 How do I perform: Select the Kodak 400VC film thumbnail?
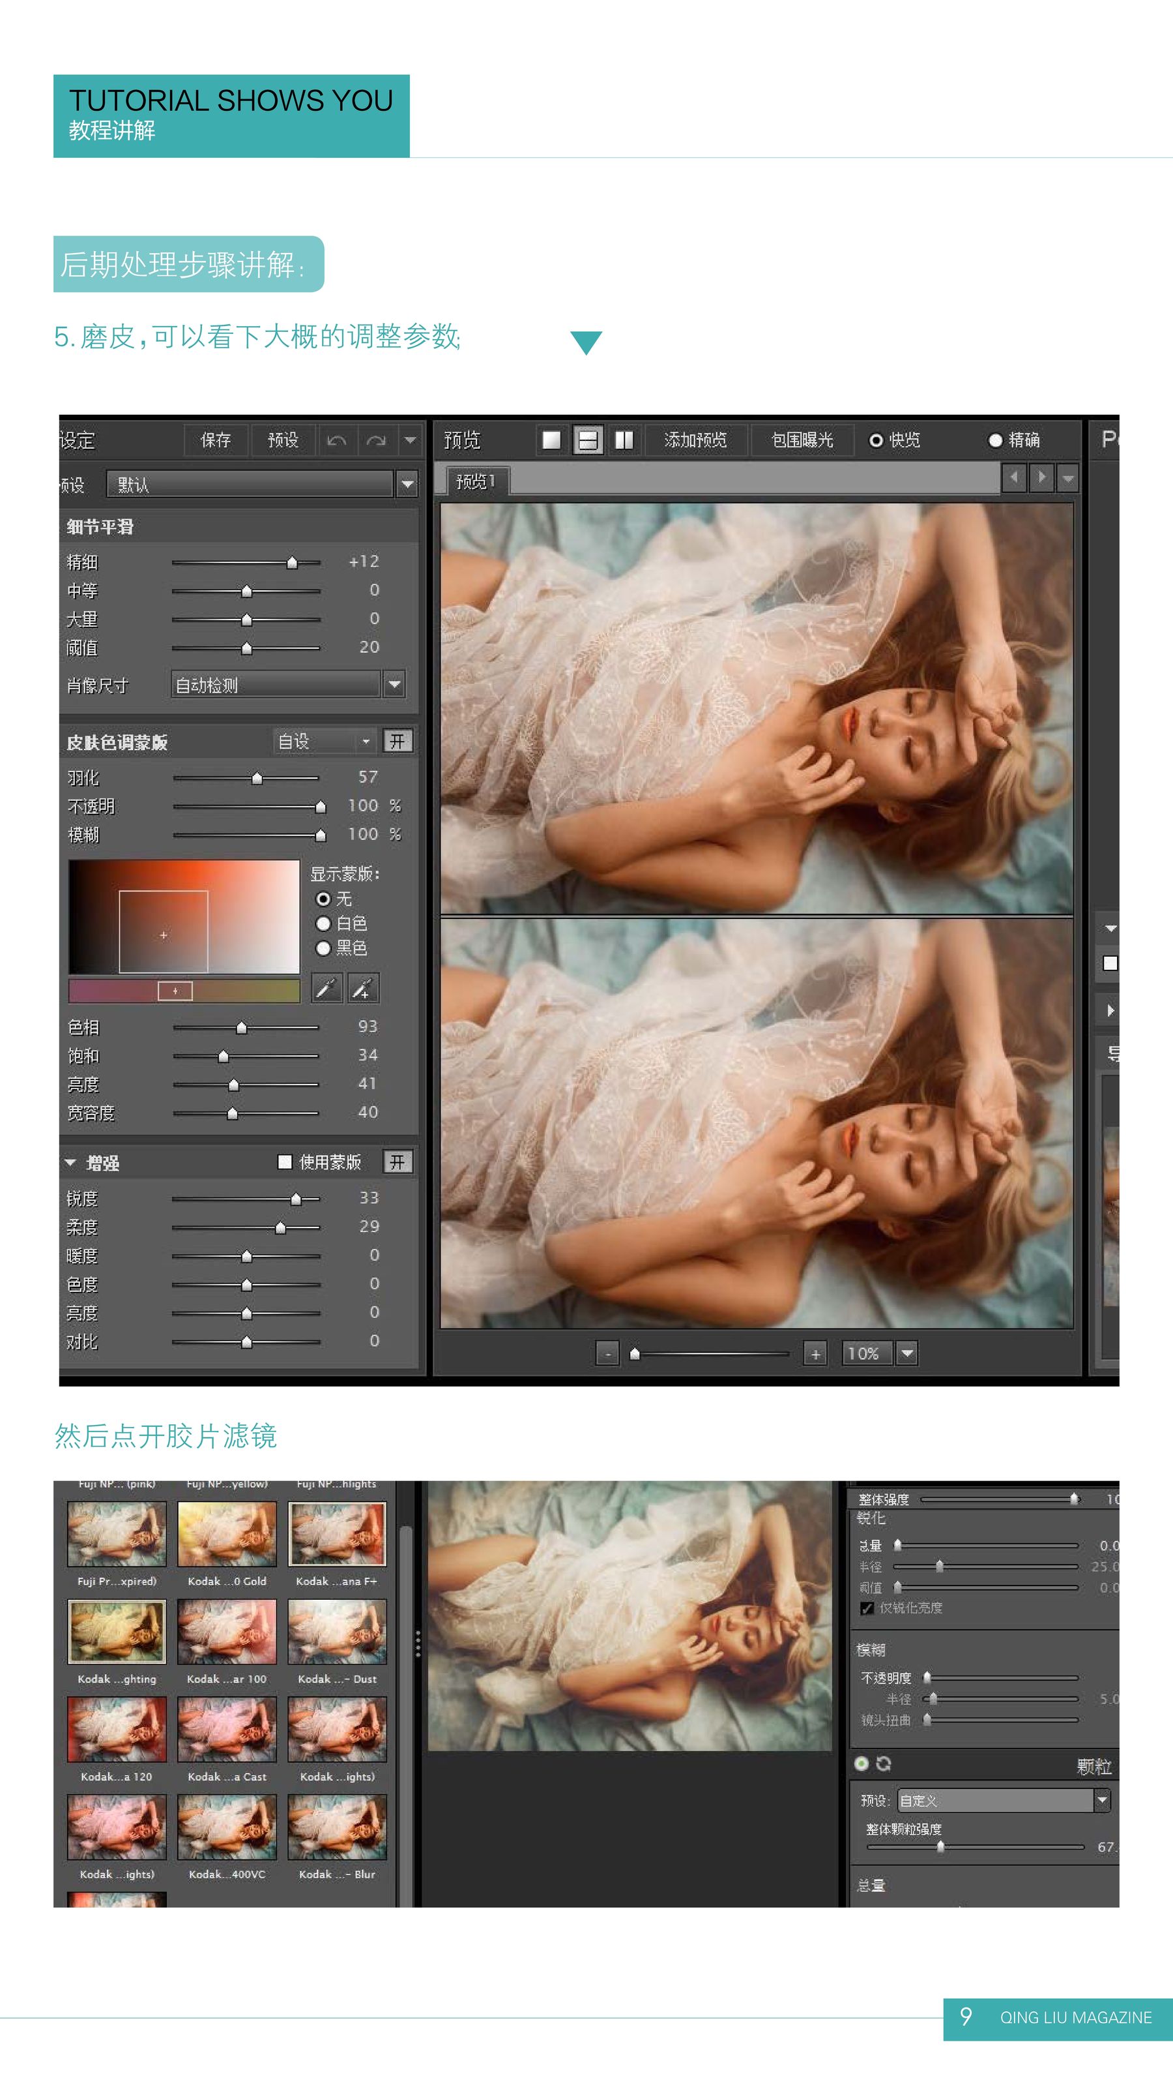[227, 1827]
